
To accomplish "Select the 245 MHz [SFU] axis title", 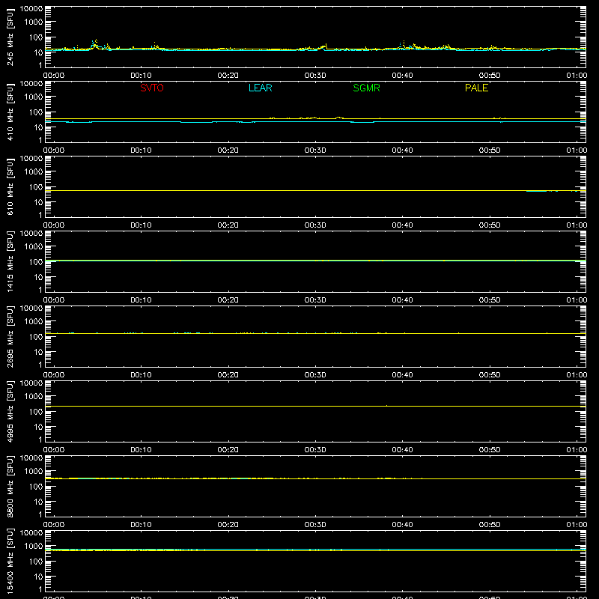I will coord(10,37).
